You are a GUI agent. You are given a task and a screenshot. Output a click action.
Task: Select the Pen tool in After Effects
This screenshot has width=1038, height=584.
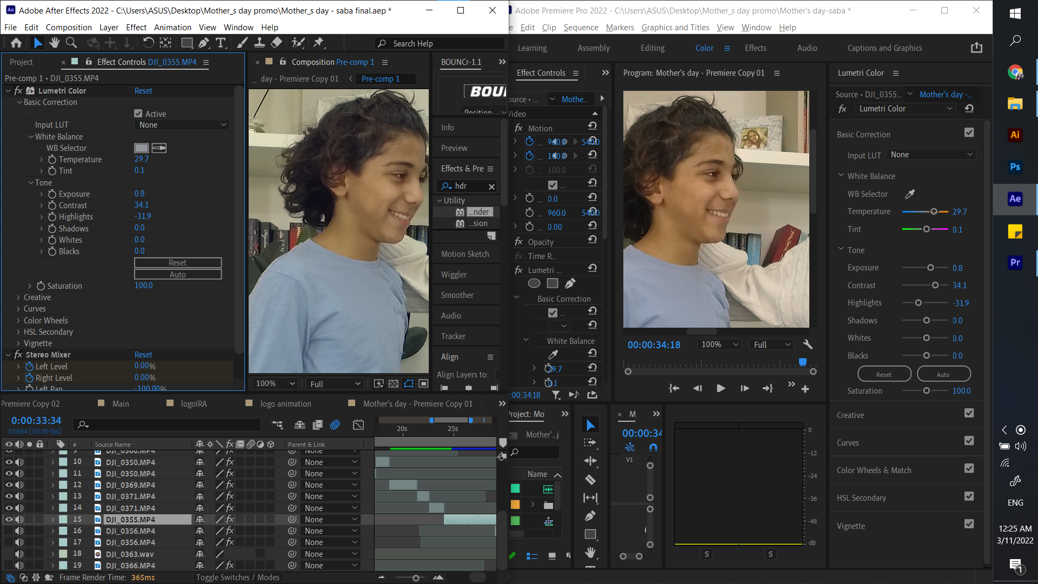point(204,43)
